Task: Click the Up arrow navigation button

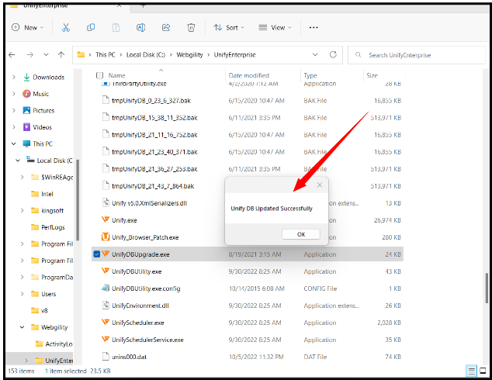Action: tap(61, 55)
